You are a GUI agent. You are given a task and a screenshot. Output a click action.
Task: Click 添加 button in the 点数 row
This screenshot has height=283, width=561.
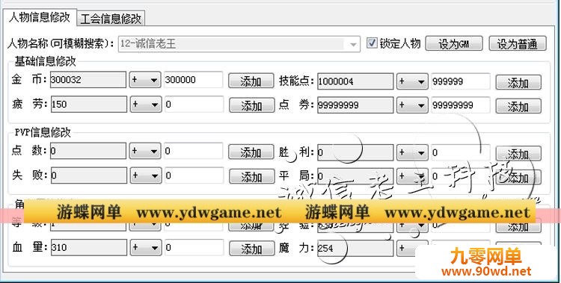[x=251, y=152]
